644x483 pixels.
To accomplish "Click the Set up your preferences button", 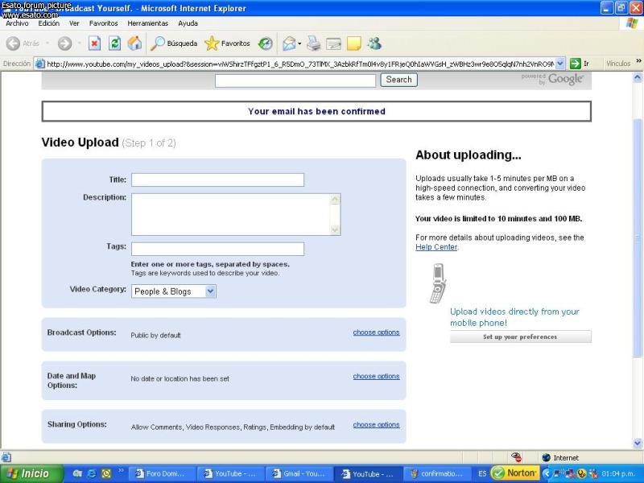I will point(520,336).
